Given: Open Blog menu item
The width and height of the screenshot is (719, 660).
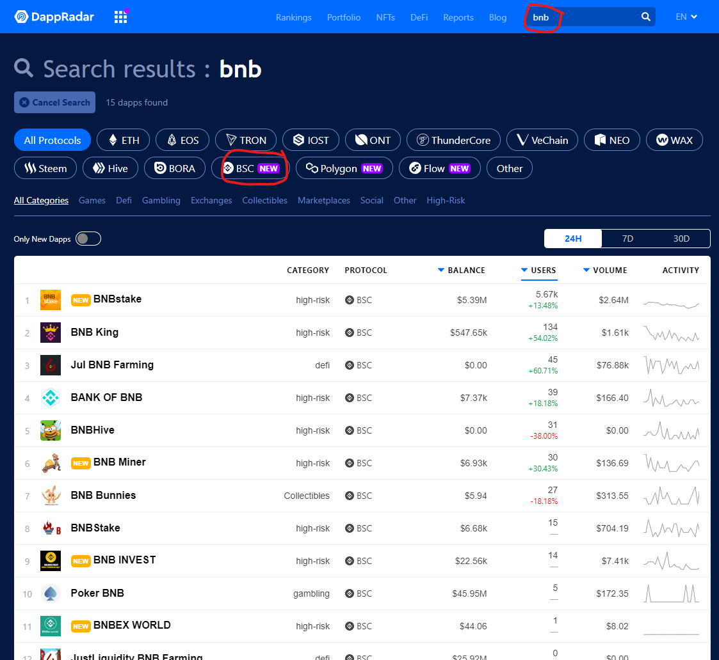Looking at the screenshot, I should click(497, 17).
